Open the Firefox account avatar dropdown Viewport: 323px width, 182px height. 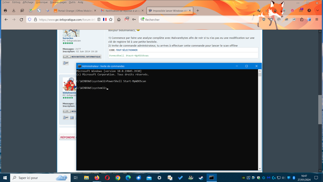309,11
